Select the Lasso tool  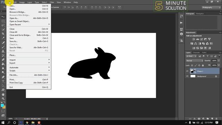[x=3, y=25]
